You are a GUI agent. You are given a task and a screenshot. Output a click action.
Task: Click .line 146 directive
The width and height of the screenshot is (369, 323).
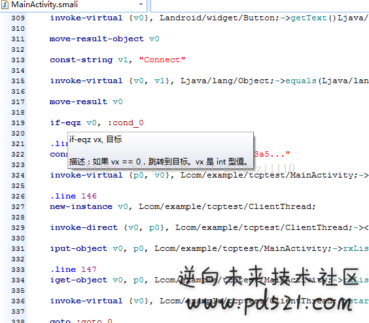[73, 196]
